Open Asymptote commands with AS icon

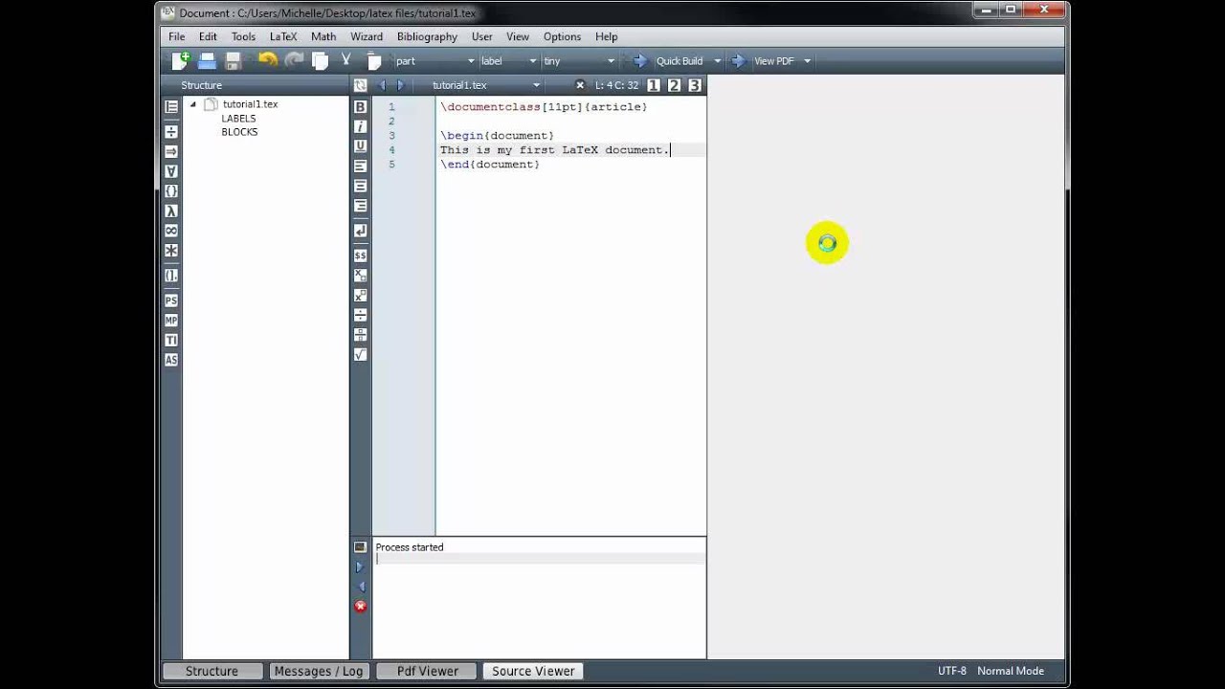(171, 360)
